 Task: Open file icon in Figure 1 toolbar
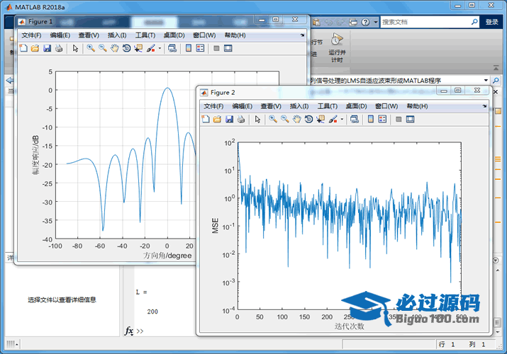tap(35, 48)
